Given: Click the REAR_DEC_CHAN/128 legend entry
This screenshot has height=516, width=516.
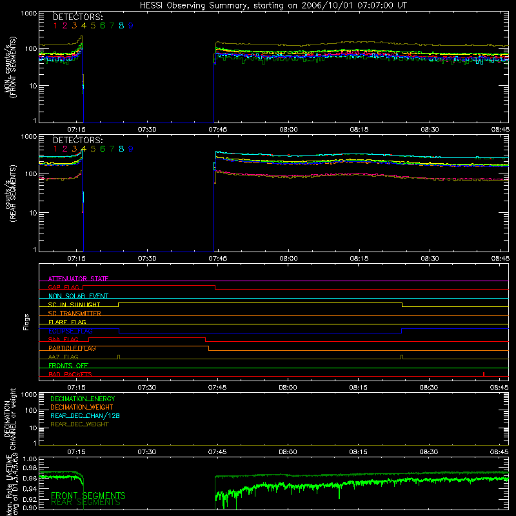Looking at the screenshot, I should coord(85,416).
